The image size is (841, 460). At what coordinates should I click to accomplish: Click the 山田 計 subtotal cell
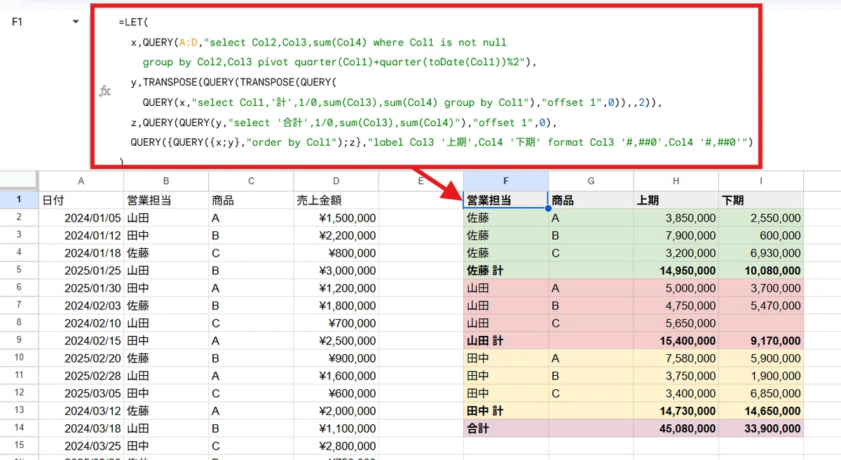(x=505, y=340)
